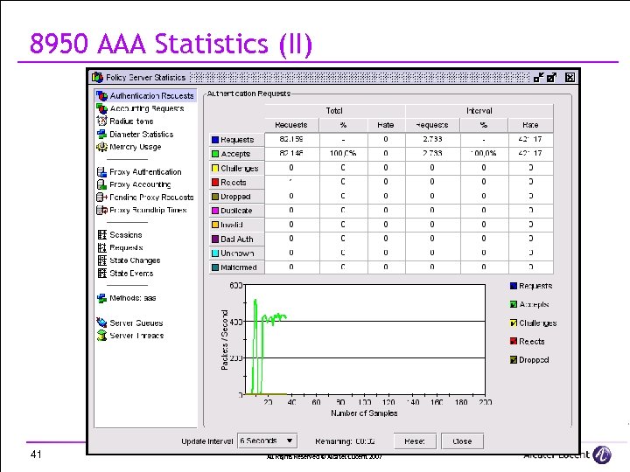Click the Reset button
The image size is (630, 472).
415,441
